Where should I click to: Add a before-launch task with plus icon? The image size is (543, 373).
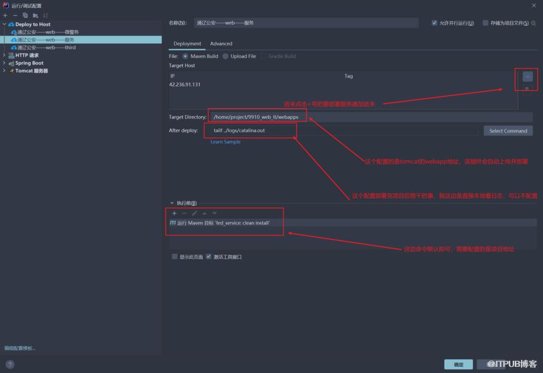coord(174,213)
